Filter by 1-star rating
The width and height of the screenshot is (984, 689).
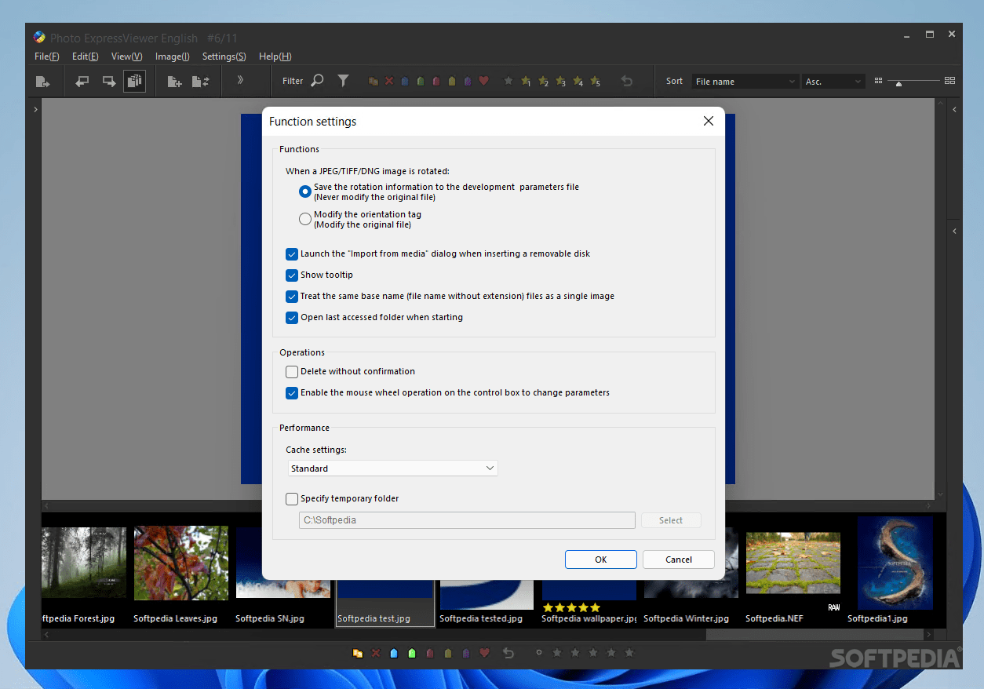(527, 81)
